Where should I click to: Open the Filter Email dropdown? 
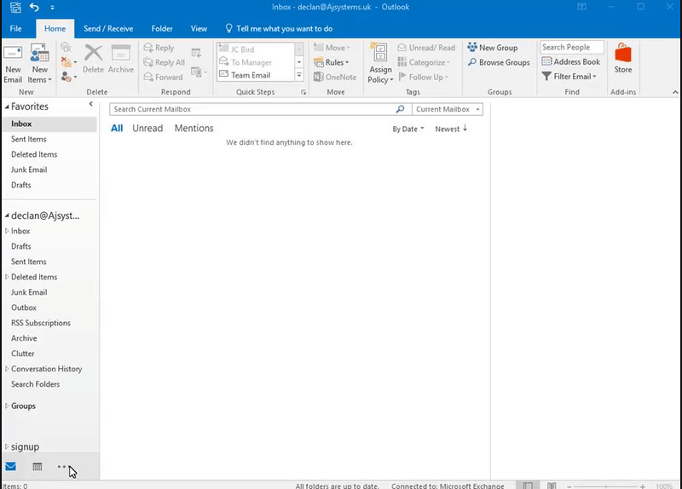pyautogui.click(x=569, y=77)
